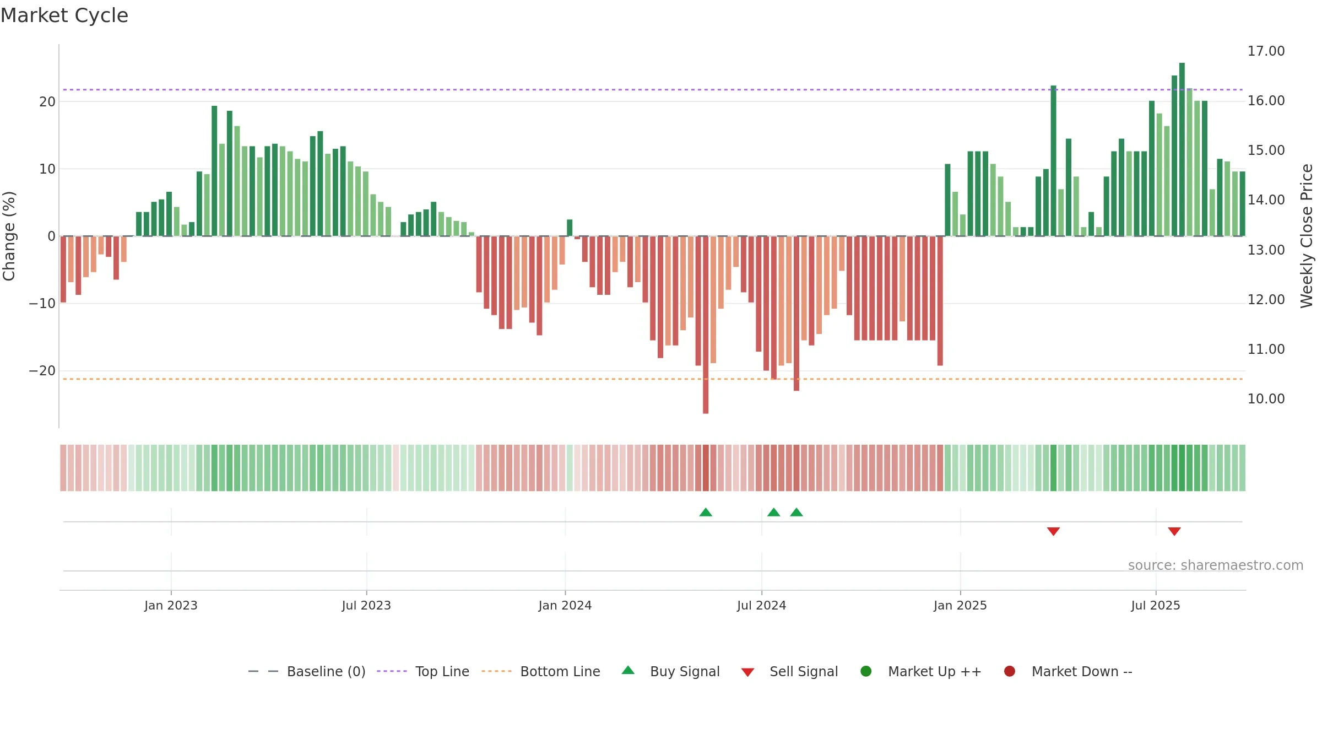Toggle the Bottom Line legend label

pyautogui.click(x=560, y=671)
